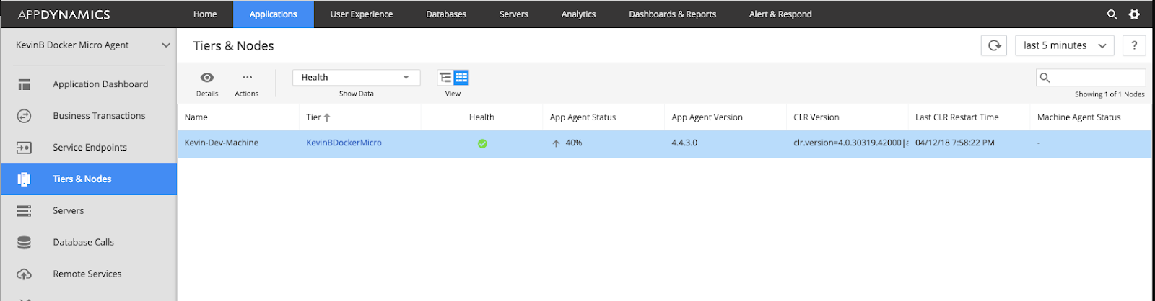Select the Applications tab
Viewport: 1155px width, 301px height.
pyautogui.click(x=273, y=14)
